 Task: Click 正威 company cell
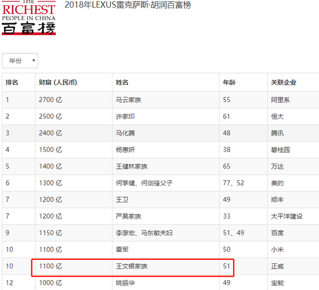(277, 266)
